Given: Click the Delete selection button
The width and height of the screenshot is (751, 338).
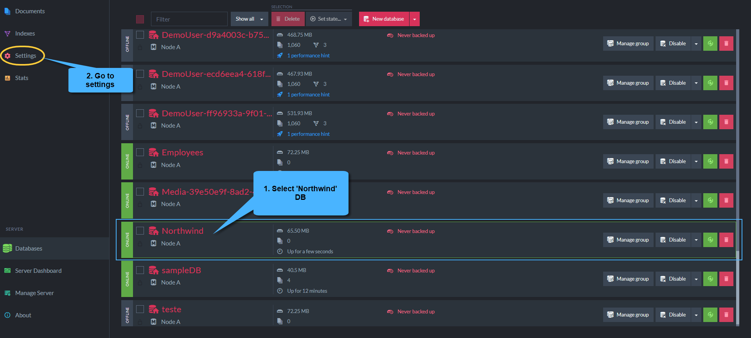Looking at the screenshot, I should tap(287, 19).
